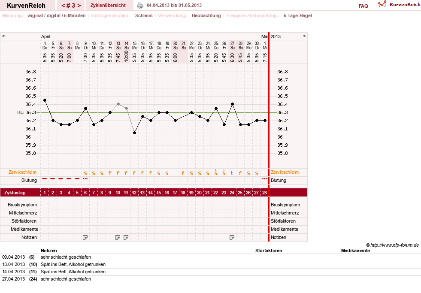The image size is (421, 293).
Task: Select the note row dated 13.04.2013
Action: click(x=210, y=264)
